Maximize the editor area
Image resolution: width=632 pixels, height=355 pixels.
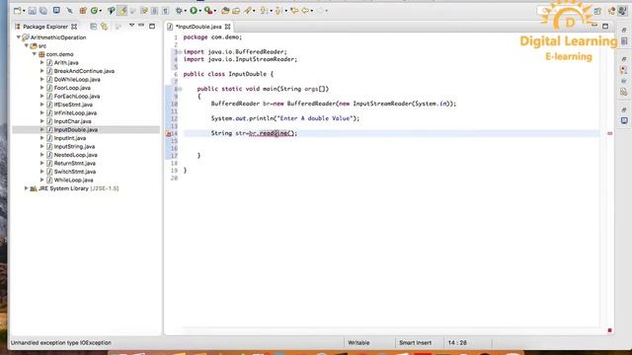click(605, 27)
